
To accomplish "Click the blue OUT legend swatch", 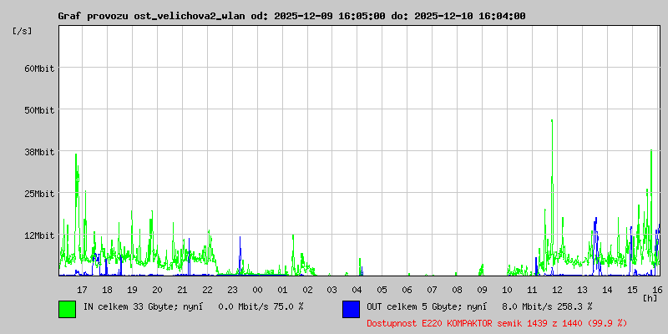I will pyautogui.click(x=351, y=309).
